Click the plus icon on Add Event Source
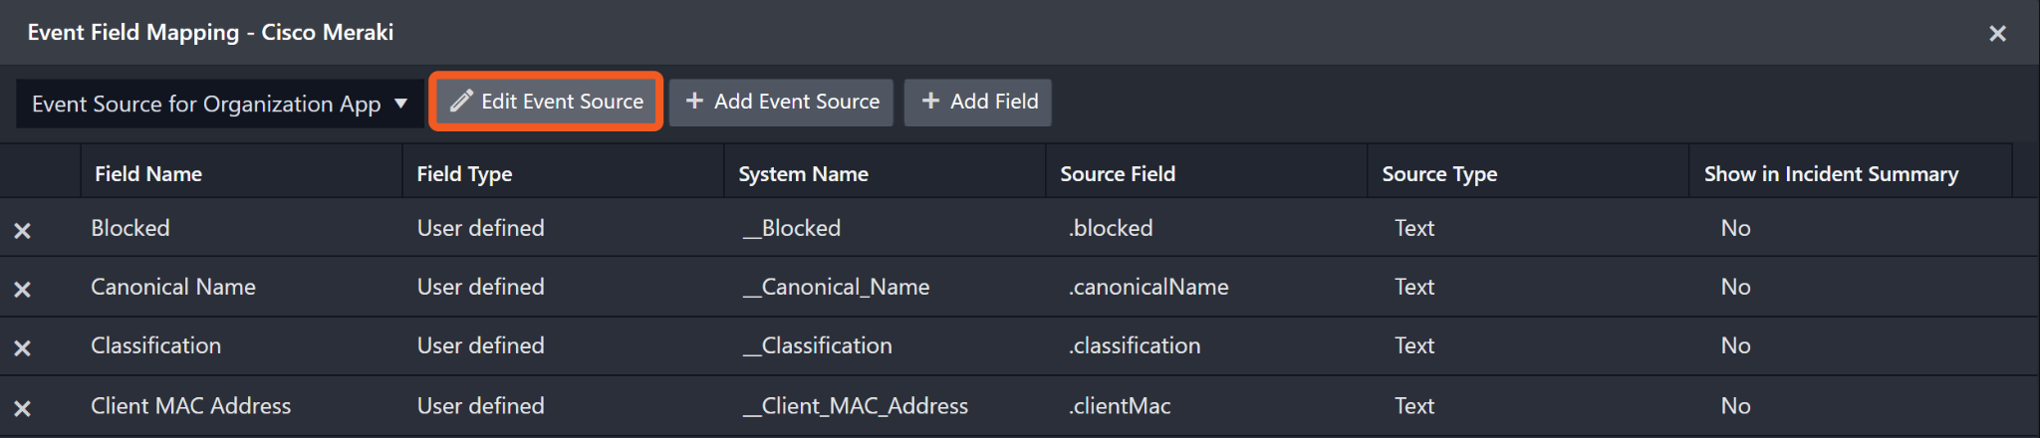This screenshot has width=2040, height=438. point(694,102)
